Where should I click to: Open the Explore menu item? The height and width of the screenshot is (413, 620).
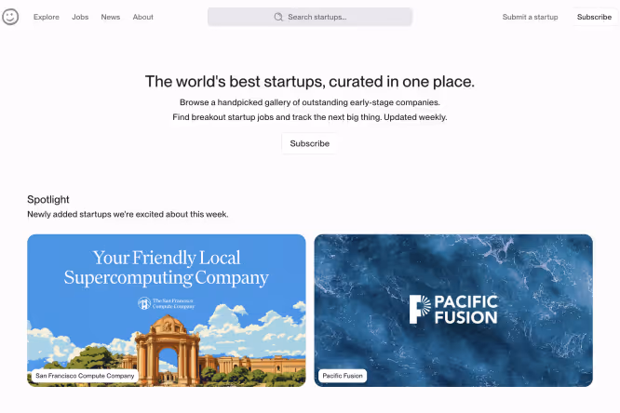(x=47, y=17)
